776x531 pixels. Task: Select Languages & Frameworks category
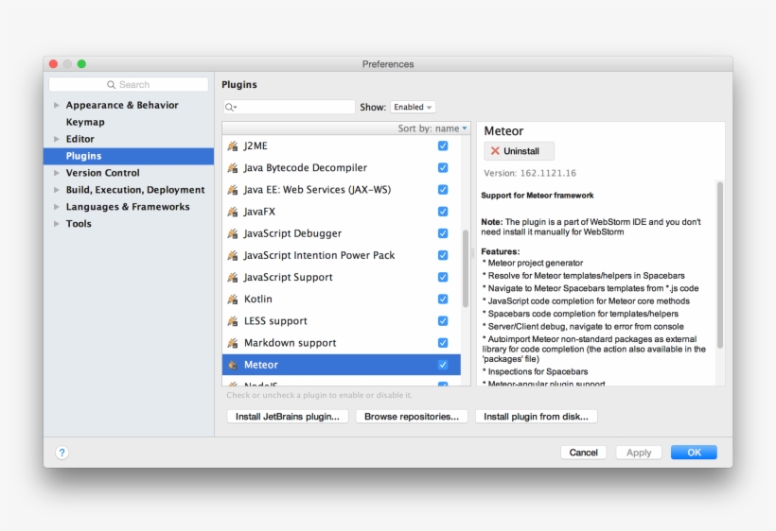click(128, 207)
